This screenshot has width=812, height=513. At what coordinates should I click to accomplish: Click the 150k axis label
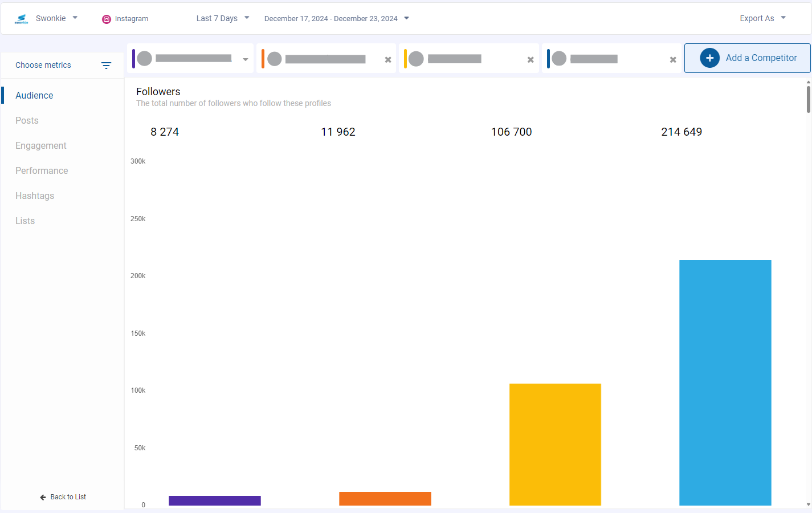138,333
